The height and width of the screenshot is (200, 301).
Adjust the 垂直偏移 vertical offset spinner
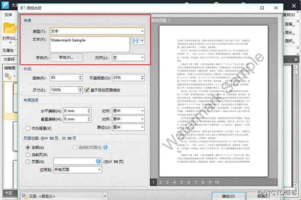tap(89, 119)
